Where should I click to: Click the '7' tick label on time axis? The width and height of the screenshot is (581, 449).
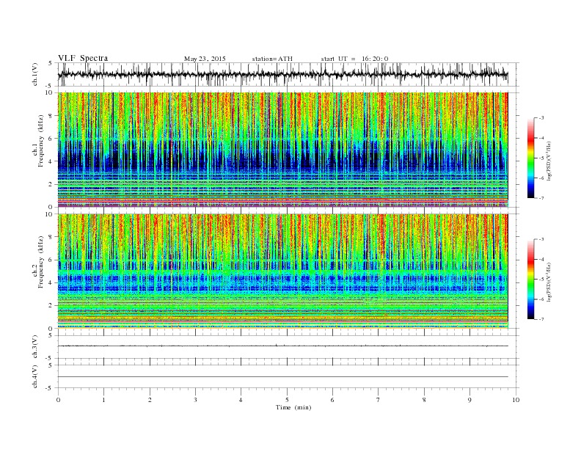coord(379,400)
